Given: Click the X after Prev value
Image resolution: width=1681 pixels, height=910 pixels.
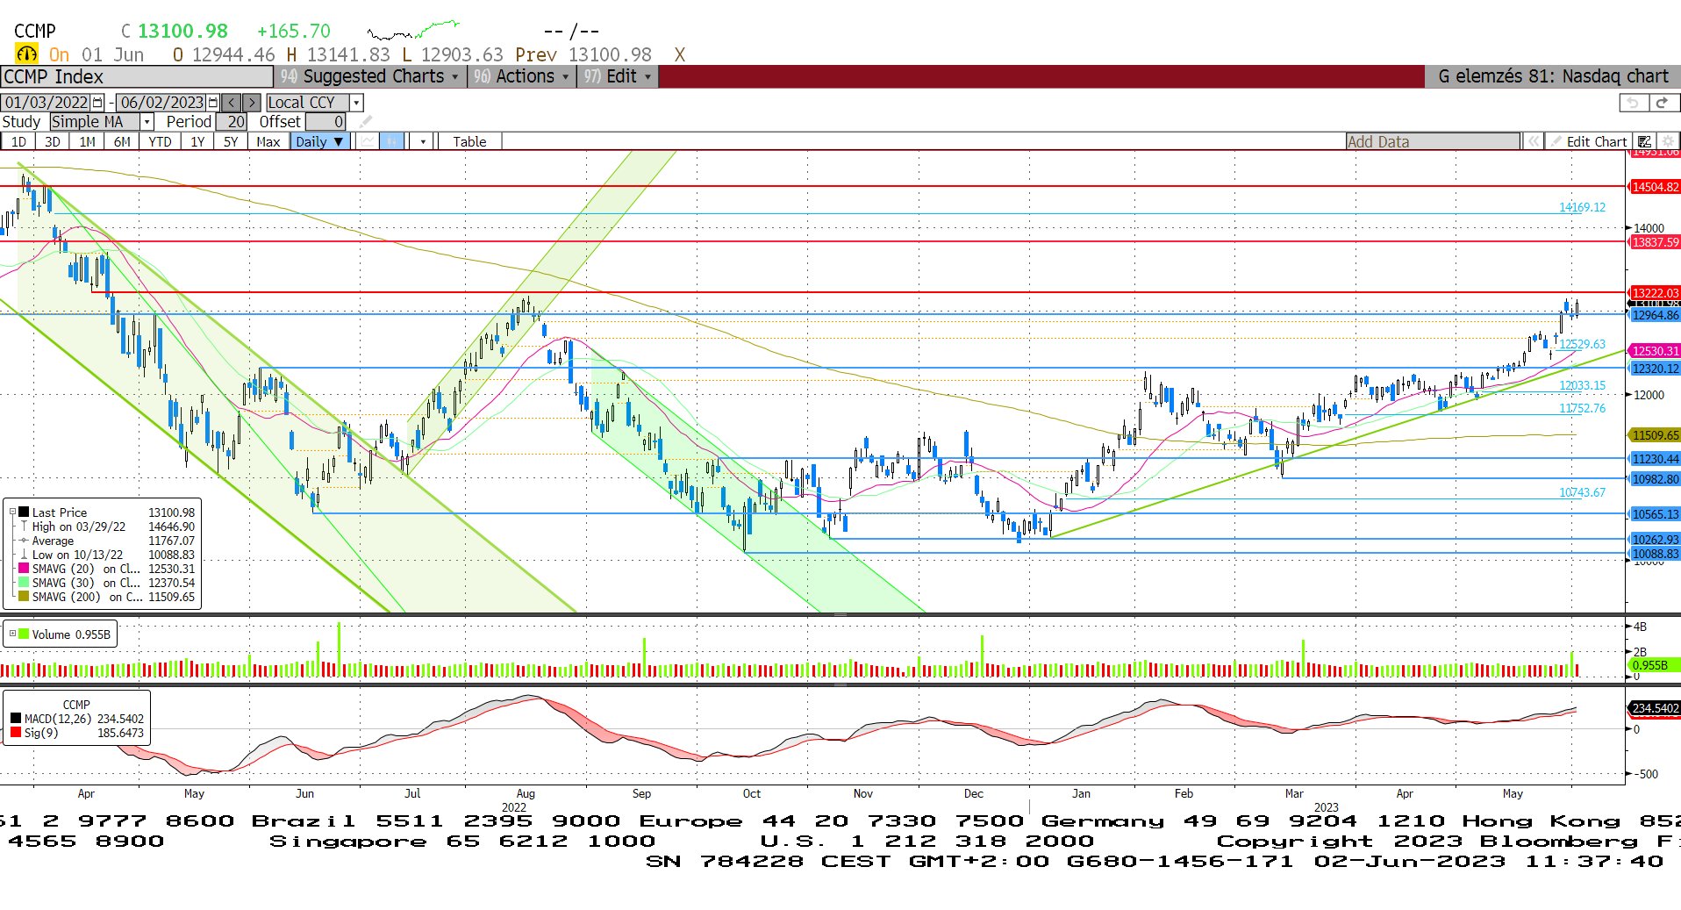Looking at the screenshot, I should coord(680,54).
